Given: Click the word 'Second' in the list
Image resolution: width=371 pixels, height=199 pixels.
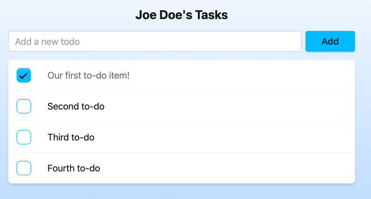Looking at the screenshot, I should 63,106.
